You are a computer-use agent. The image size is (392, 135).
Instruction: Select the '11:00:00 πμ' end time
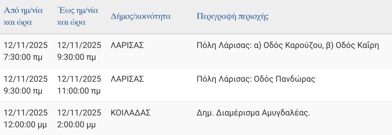79,91
